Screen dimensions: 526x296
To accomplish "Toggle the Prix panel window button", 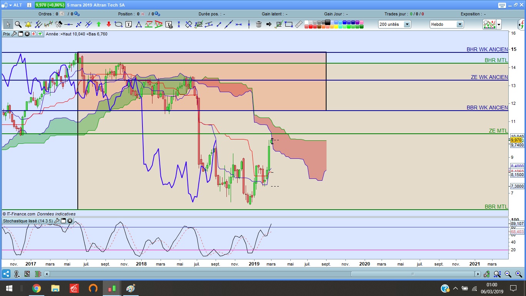I will (21, 34).
